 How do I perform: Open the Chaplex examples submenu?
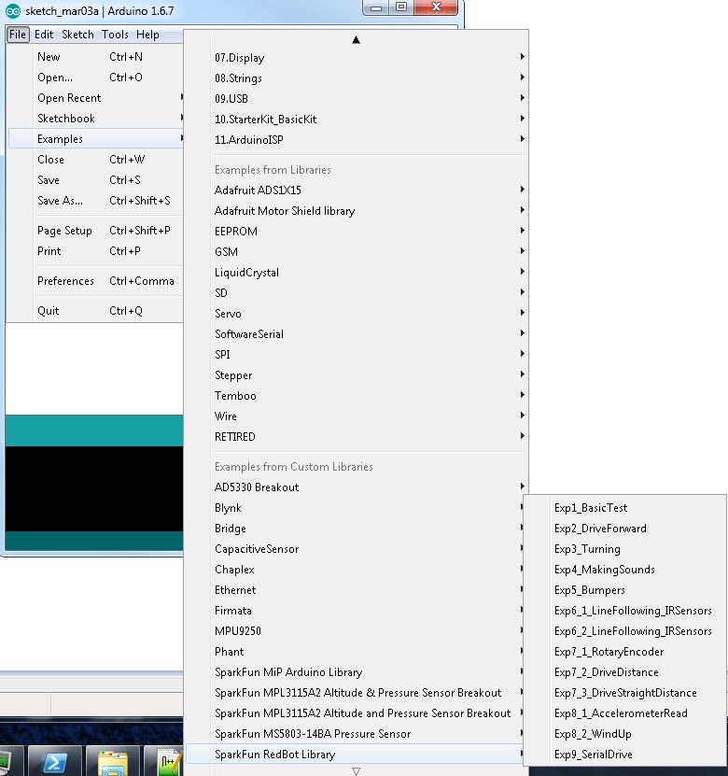point(355,569)
